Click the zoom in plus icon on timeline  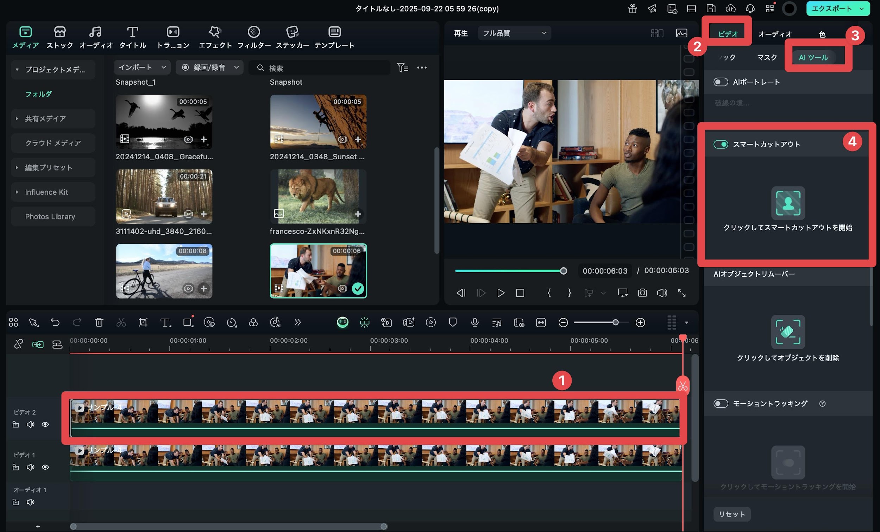click(641, 322)
